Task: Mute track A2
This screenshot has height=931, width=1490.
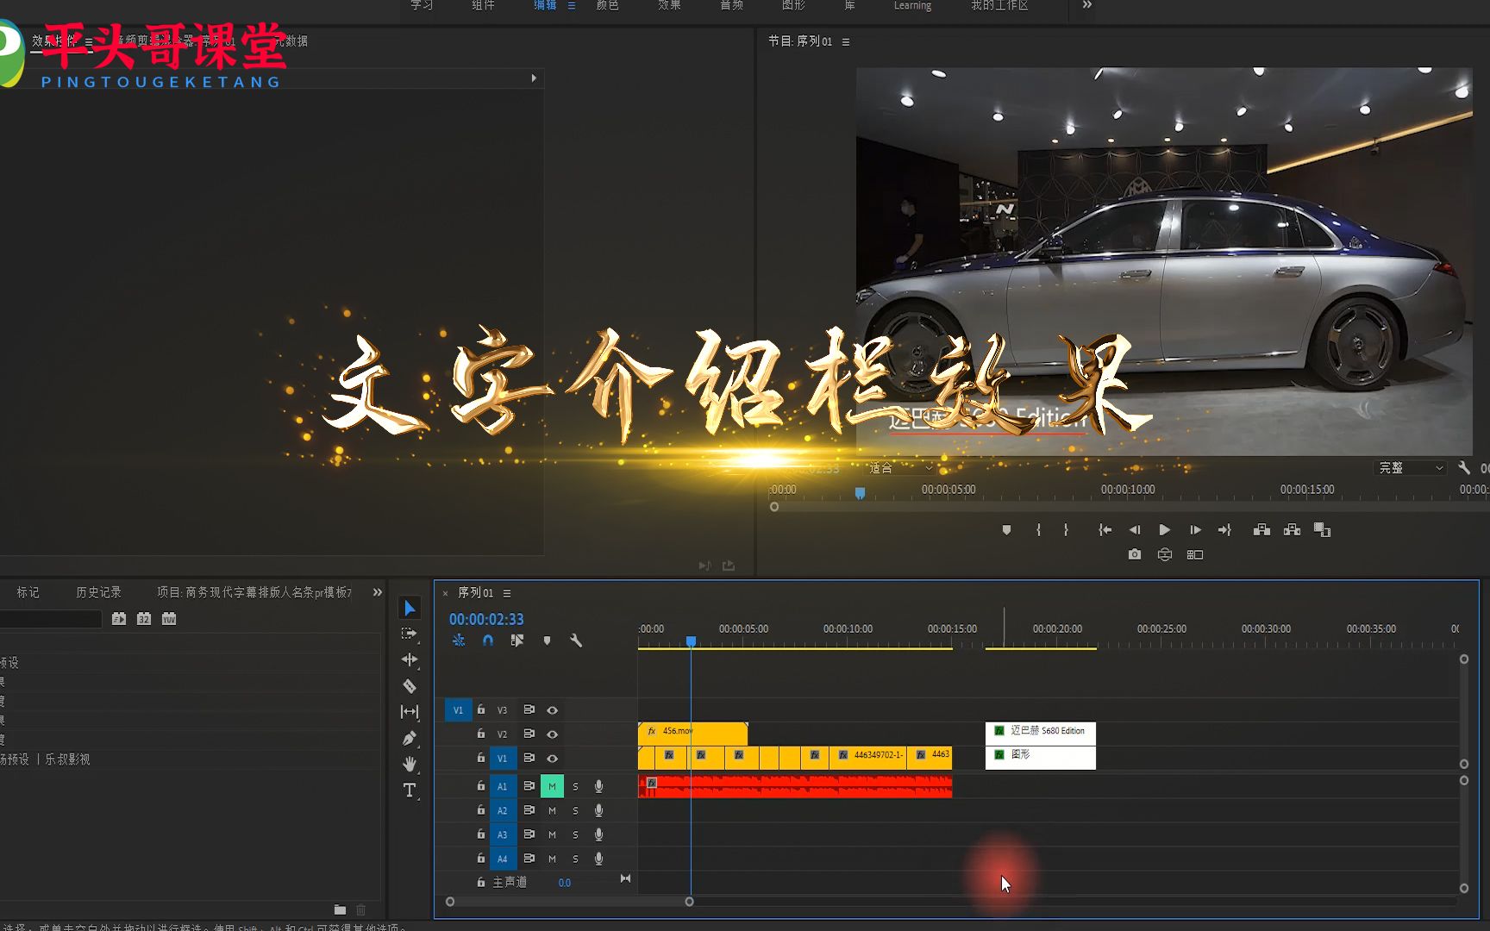Action: [x=552, y=810]
